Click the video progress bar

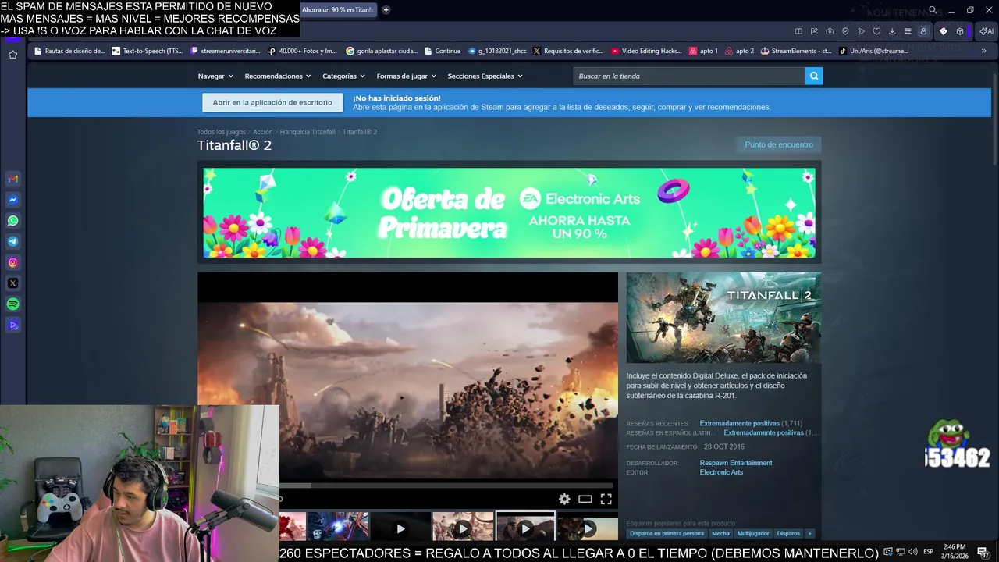click(x=446, y=486)
